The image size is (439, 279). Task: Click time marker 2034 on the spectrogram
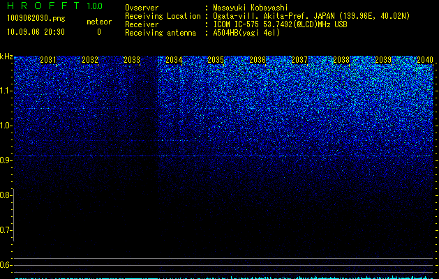pyautogui.click(x=174, y=60)
